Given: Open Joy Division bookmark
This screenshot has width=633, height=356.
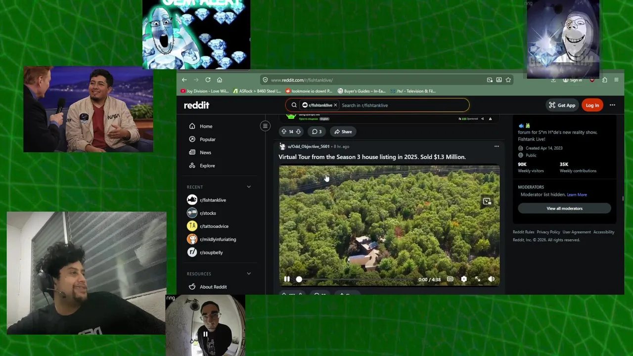Looking at the screenshot, I should [205, 91].
